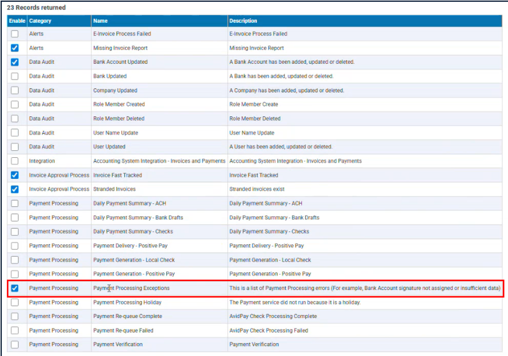Enable the Company Updated checkbox
Viewport: 508px width, 356px height.
point(15,91)
